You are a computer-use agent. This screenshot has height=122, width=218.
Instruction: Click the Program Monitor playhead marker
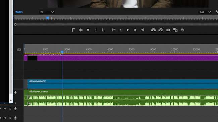pos(48,18)
